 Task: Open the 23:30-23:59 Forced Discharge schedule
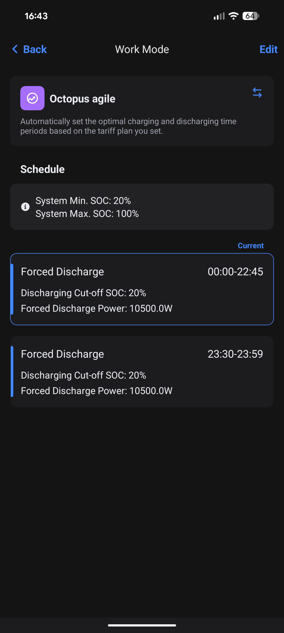[x=142, y=372]
